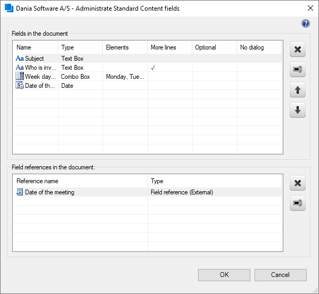Screen dimensions: 319x294
Task: Select the Subject text box row
Action: (x=148, y=59)
